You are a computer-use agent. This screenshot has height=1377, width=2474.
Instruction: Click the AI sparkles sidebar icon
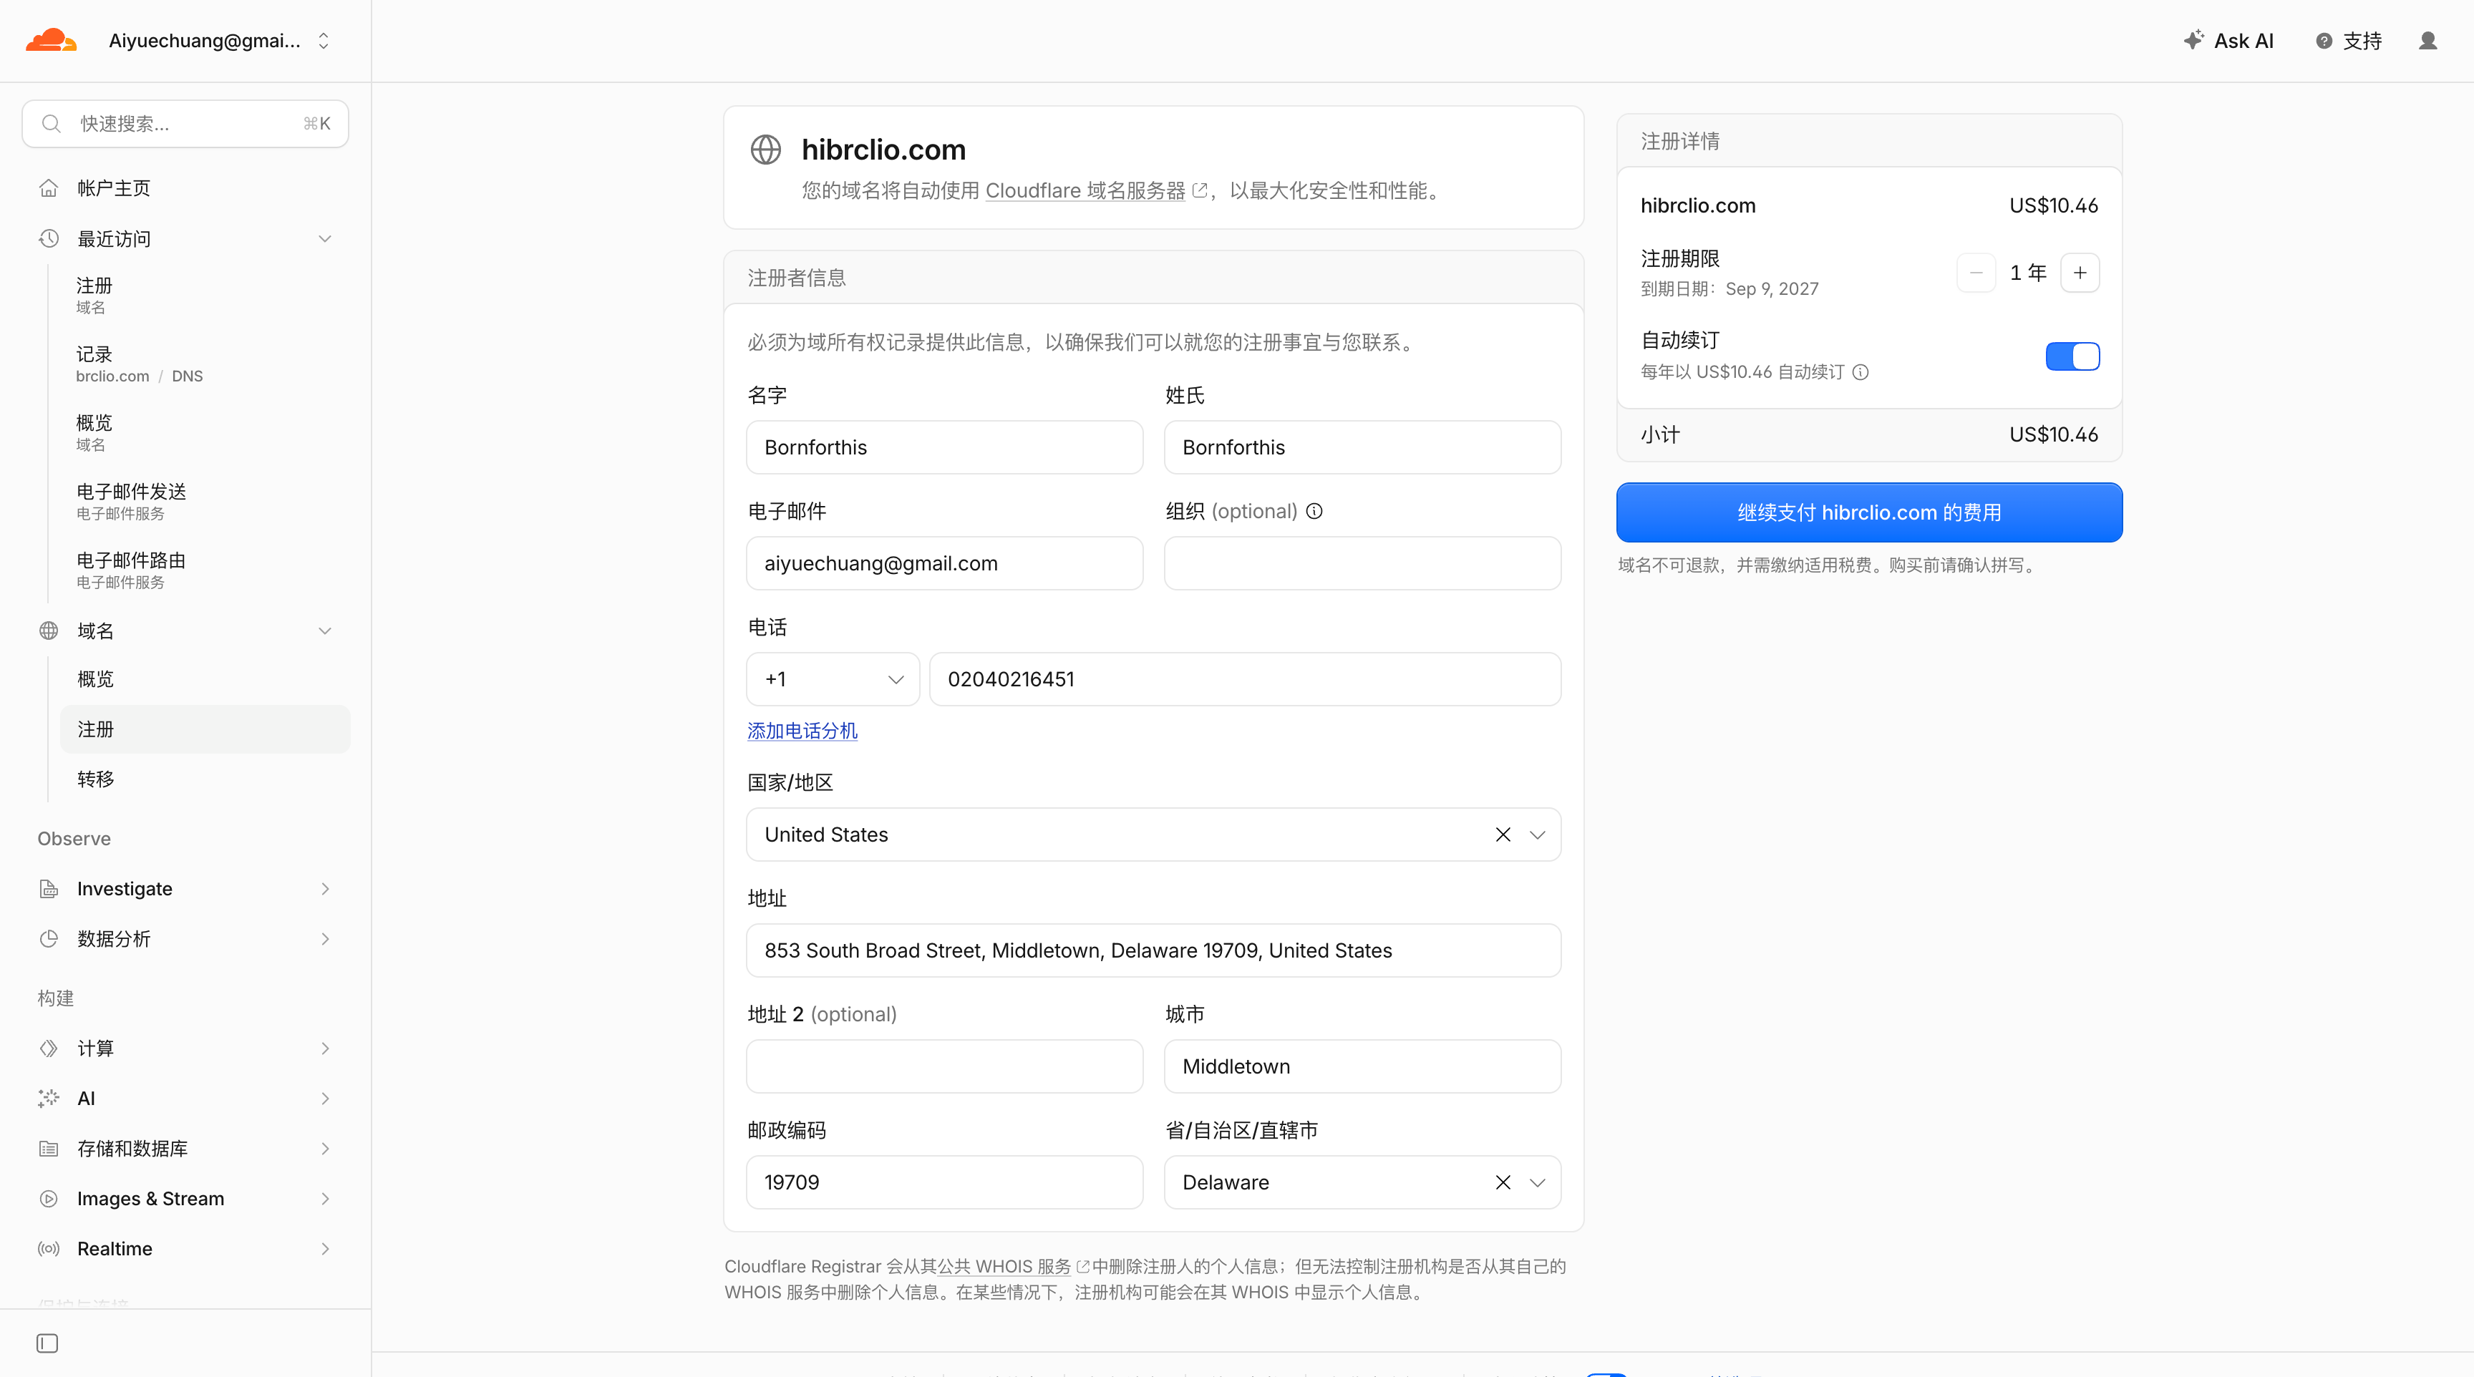pos(48,1098)
